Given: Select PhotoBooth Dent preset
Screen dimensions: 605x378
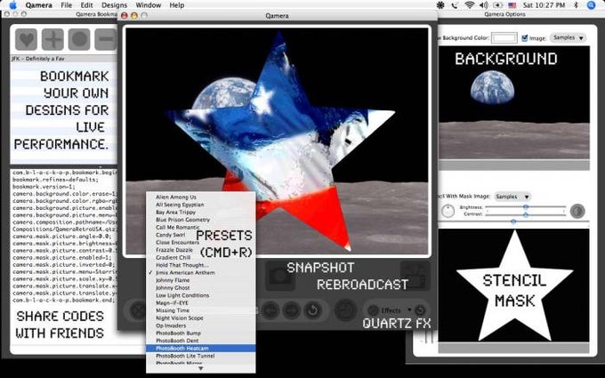Looking at the screenshot, I should 201,341.
